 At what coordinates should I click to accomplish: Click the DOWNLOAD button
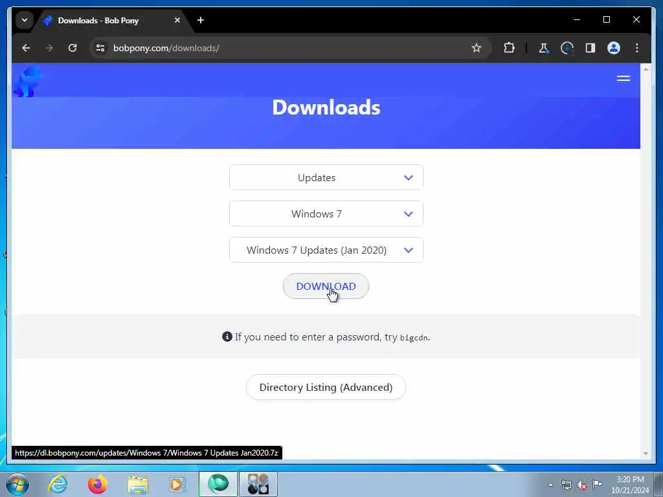point(326,286)
